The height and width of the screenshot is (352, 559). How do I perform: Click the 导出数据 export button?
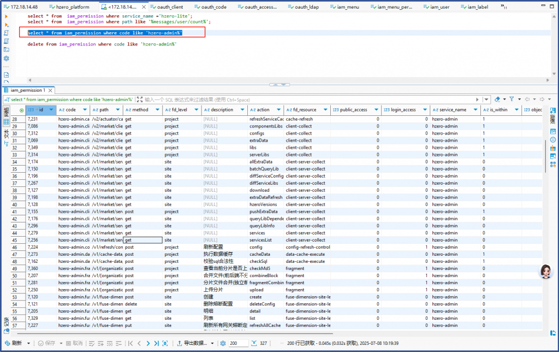[193, 343]
